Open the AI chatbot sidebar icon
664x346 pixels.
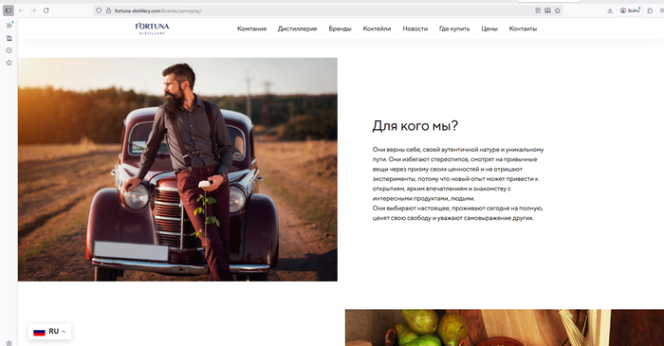(9, 26)
